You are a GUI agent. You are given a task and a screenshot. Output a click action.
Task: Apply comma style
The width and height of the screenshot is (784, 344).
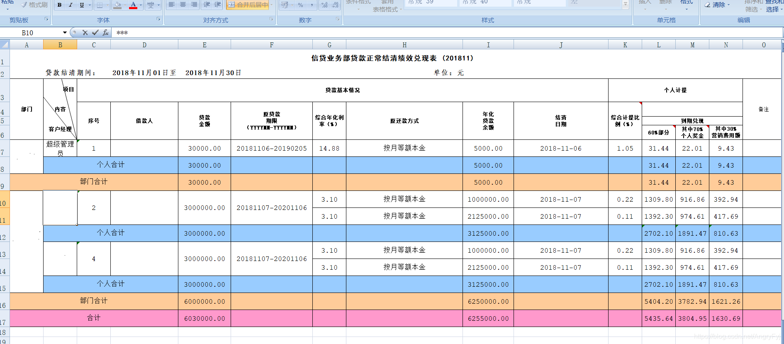[x=312, y=5]
